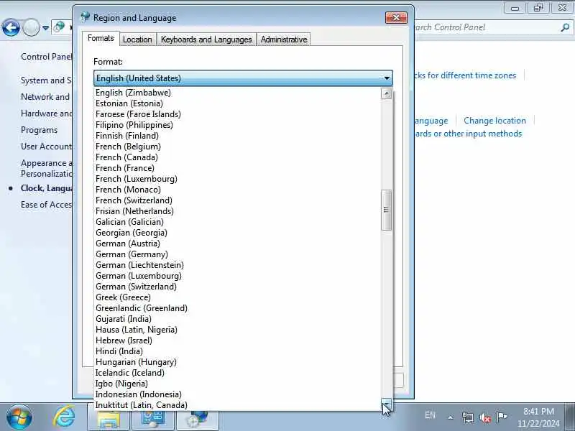
Task: Open the different time zones link
Action: 465,75
